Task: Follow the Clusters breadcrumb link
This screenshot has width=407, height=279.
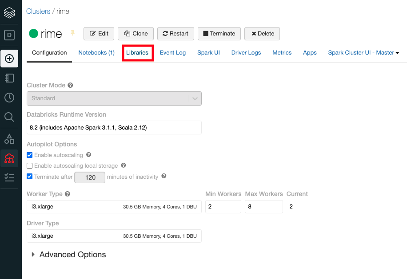Action: point(38,12)
